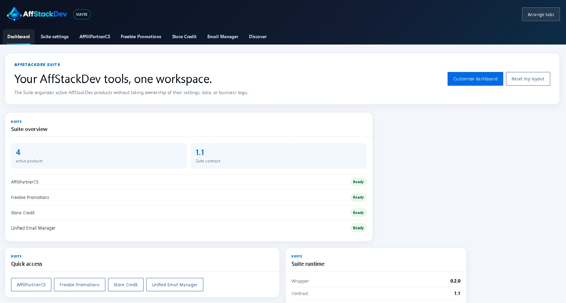Click Ready badge for AffiliPartnerCS
This screenshot has height=303, width=566.
pos(358,182)
